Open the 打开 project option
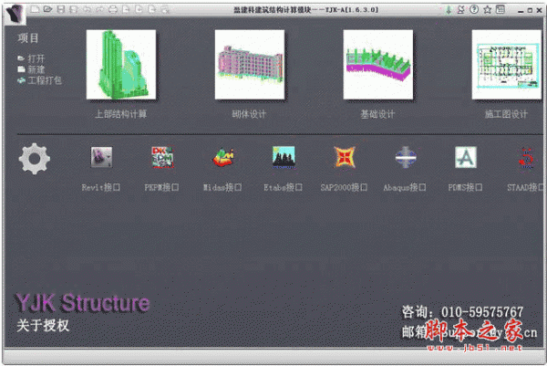The width and height of the screenshot is (547, 366). (x=31, y=58)
